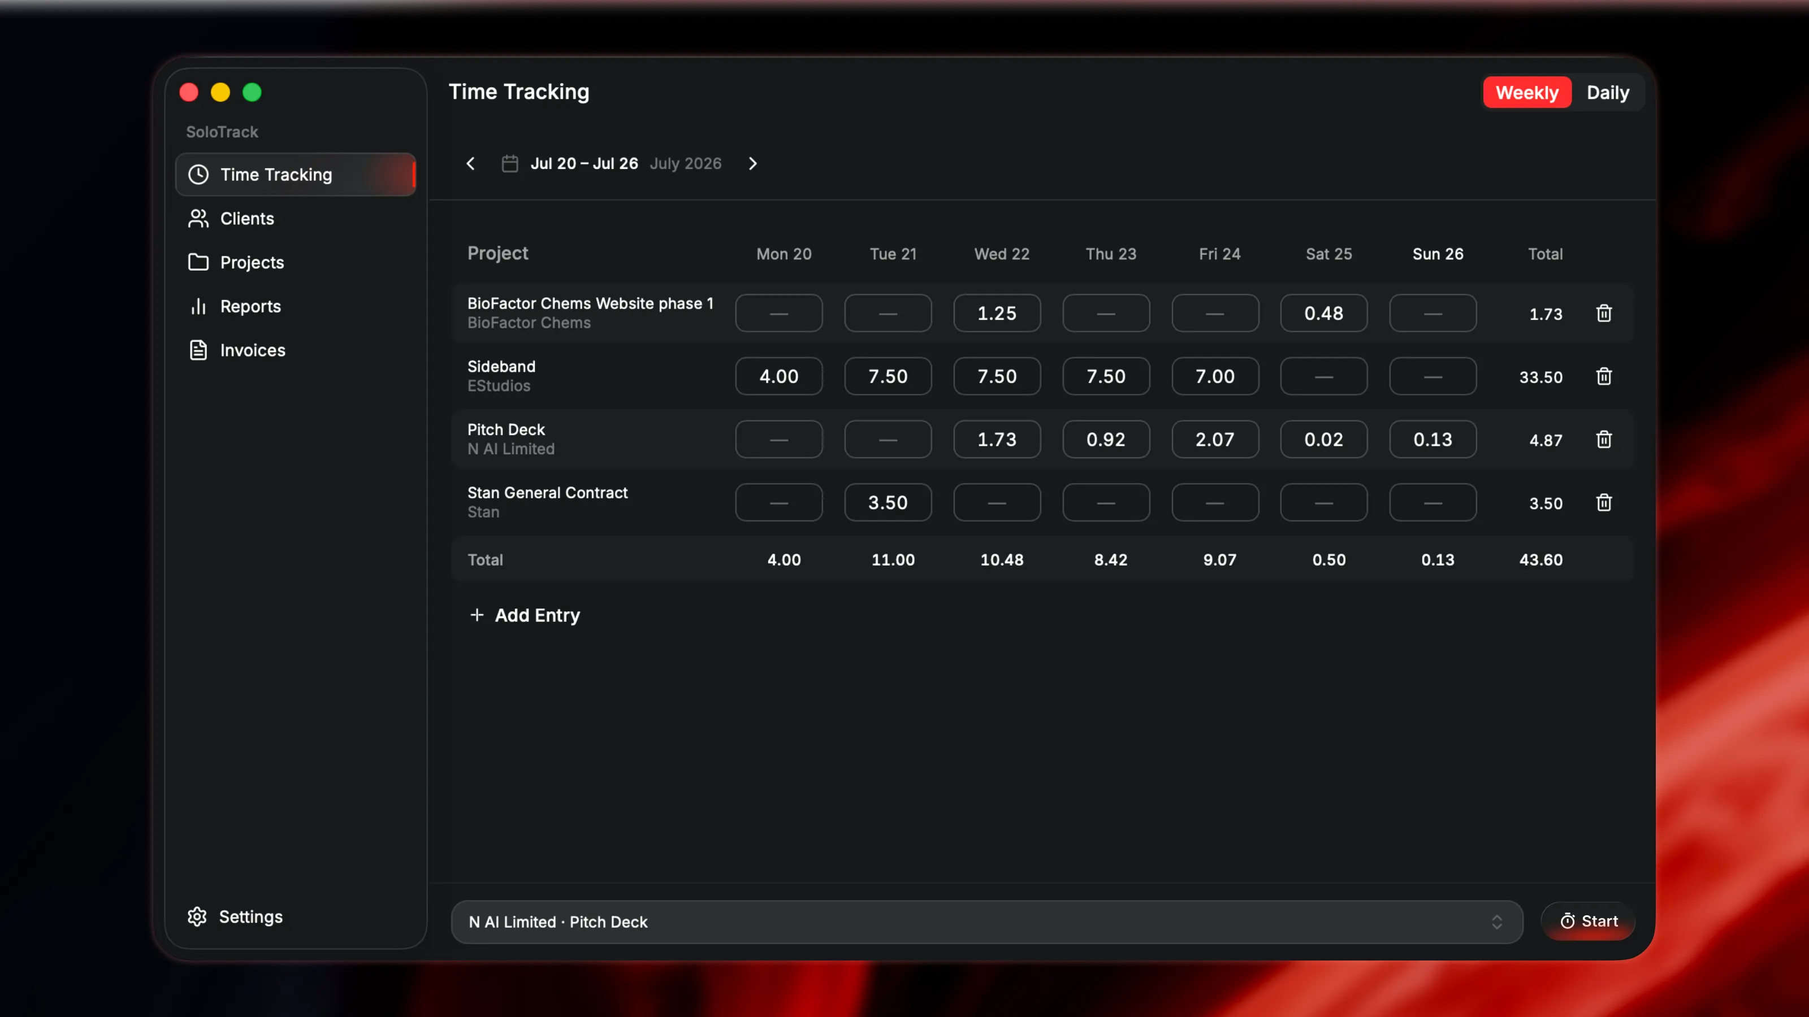Open the Invoices section

[x=296, y=350]
